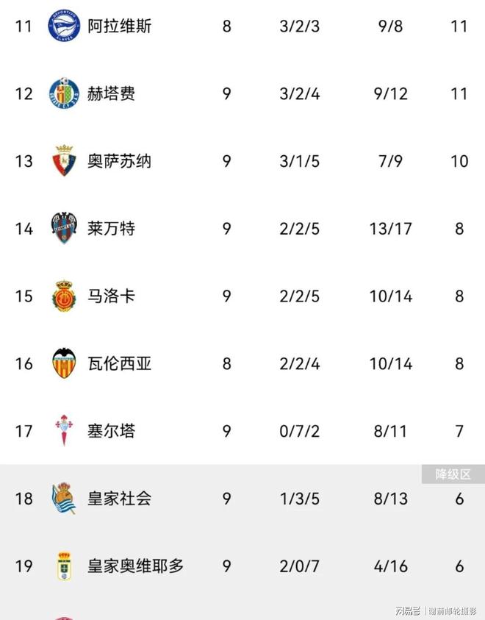
Task: Click the Real Oviedo crest
Action: click(64, 566)
